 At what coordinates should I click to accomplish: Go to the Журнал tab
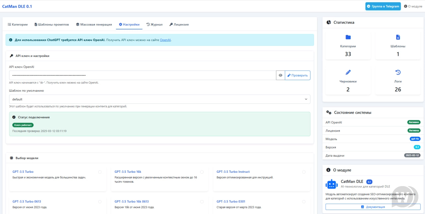[154, 25]
